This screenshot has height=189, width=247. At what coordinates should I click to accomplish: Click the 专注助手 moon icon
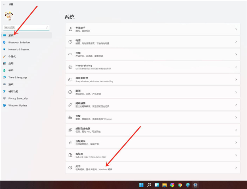click(71, 29)
